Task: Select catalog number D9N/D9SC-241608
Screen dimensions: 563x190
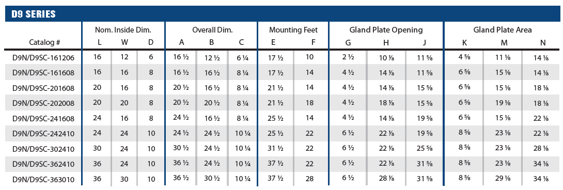Action: point(43,119)
